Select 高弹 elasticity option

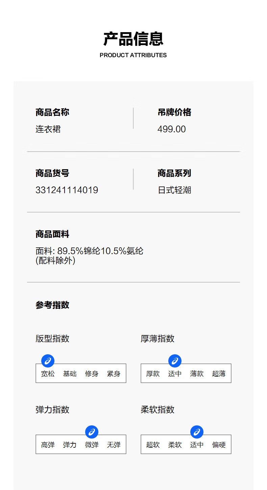point(48,445)
